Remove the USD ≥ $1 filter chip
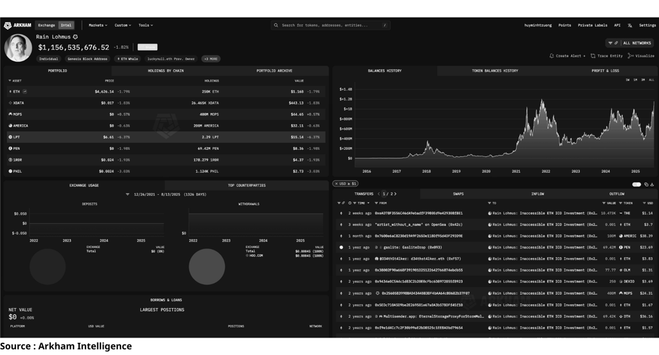Viewport: 659px width, 355px height. (336, 183)
